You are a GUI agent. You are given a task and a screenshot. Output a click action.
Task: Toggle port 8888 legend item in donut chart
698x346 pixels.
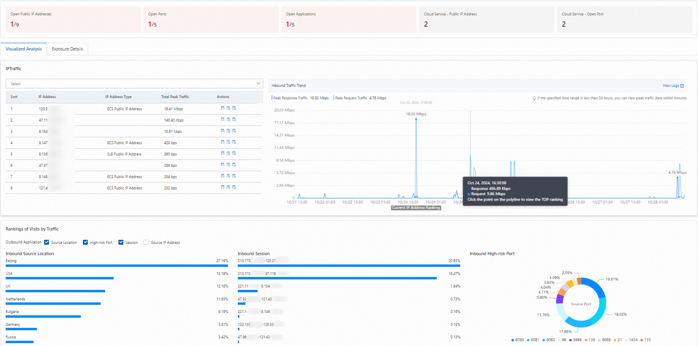575,340
